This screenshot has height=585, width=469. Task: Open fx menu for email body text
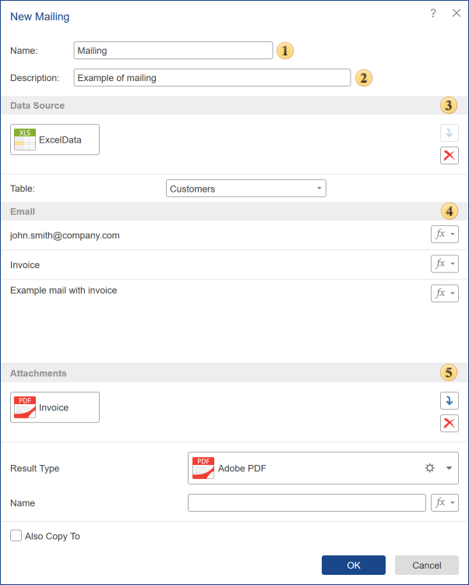444,293
